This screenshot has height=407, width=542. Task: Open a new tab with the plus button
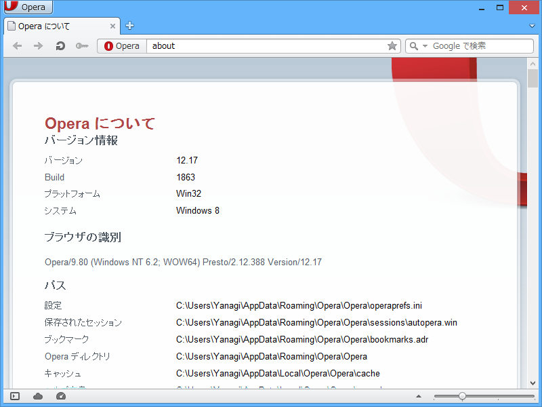coord(129,26)
